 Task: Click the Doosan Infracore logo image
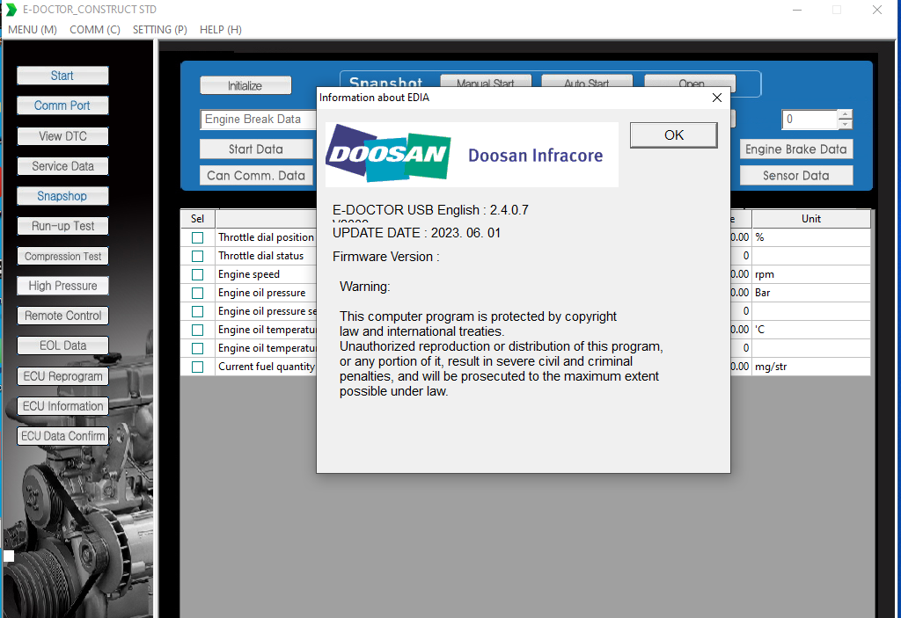[x=472, y=155]
